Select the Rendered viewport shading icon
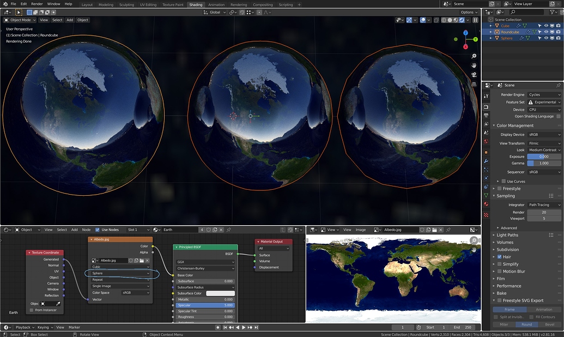Image resolution: width=564 pixels, height=337 pixels. (x=462, y=20)
